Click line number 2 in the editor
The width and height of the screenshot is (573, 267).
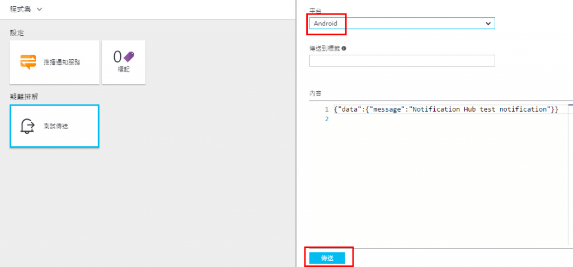pyautogui.click(x=327, y=120)
